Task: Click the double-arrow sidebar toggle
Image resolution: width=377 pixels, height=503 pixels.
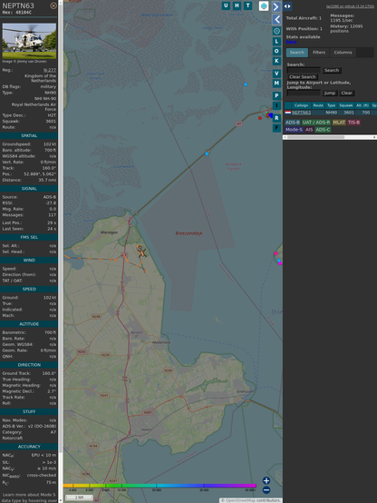Action: pos(287,6)
